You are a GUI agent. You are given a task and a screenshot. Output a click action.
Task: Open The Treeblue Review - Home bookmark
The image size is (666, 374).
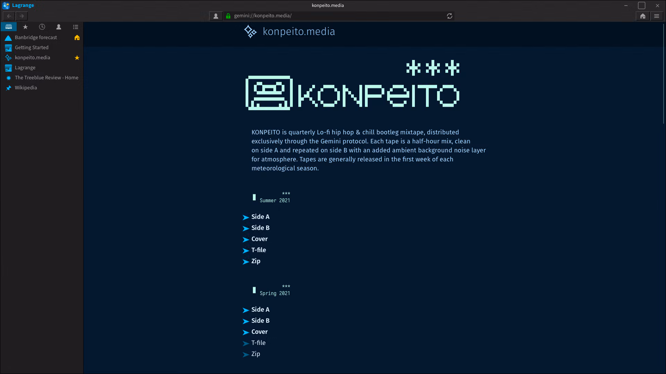pyautogui.click(x=42, y=78)
